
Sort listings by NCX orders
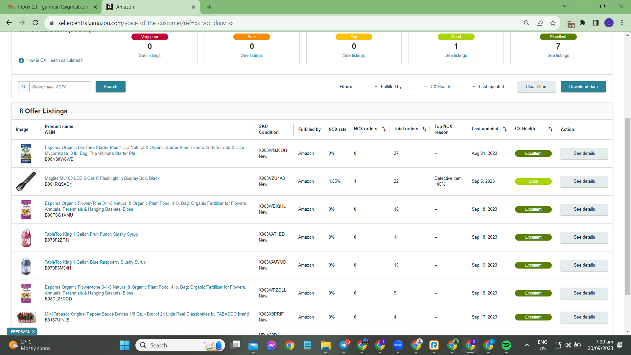[384, 129]
